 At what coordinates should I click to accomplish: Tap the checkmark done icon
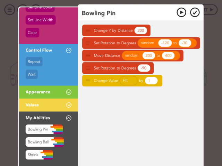195,12
